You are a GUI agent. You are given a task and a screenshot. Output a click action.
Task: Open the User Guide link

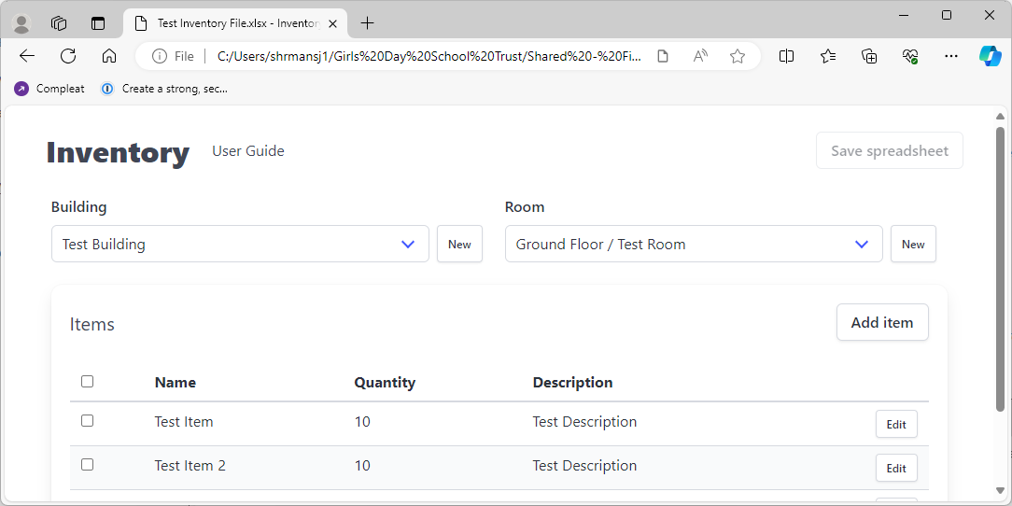248,151
